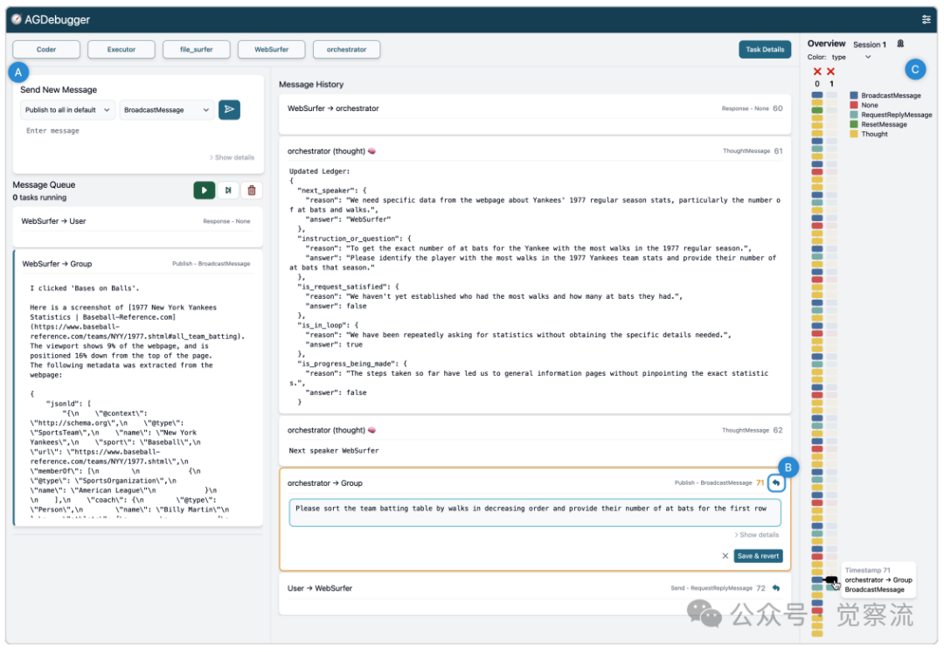Click the '0 tasks running' status text
This screenshot has width=944, height=652.
[x=39, y=198]
